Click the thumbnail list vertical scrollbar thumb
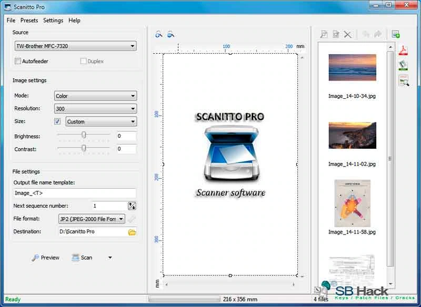This screenshot has height=307, width=421. point(390,158)
